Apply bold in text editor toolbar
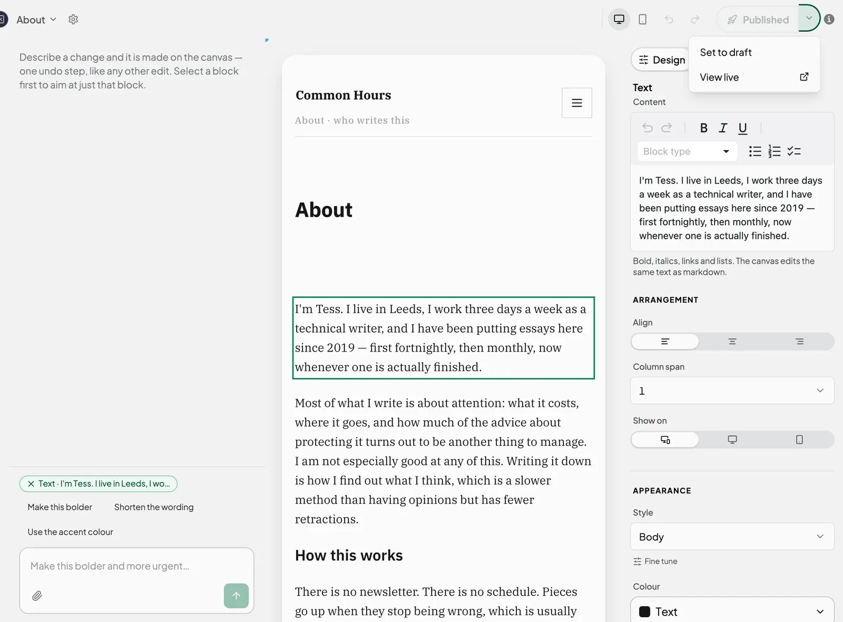Image resolution: width=843 pixels, height=622 pixels. pyautogui.click(x=703, y=128)
